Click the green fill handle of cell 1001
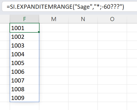 [39, 32]
